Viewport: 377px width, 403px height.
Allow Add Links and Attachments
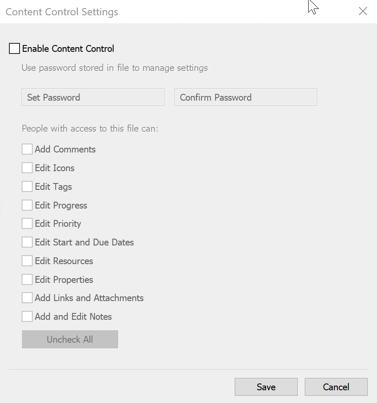click(27, 298)
